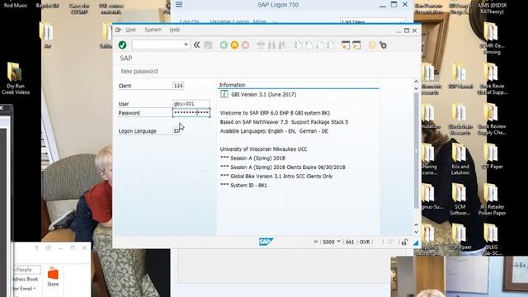Click the Generate Shortcut icon
This screenshot has height=297, width=528.
click(x=356, y=45)
